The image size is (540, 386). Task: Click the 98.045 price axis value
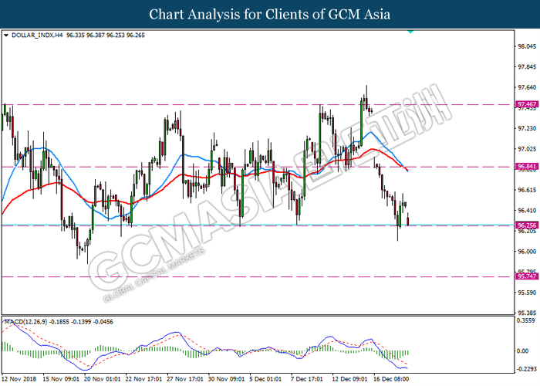click(x=527, y=46)
